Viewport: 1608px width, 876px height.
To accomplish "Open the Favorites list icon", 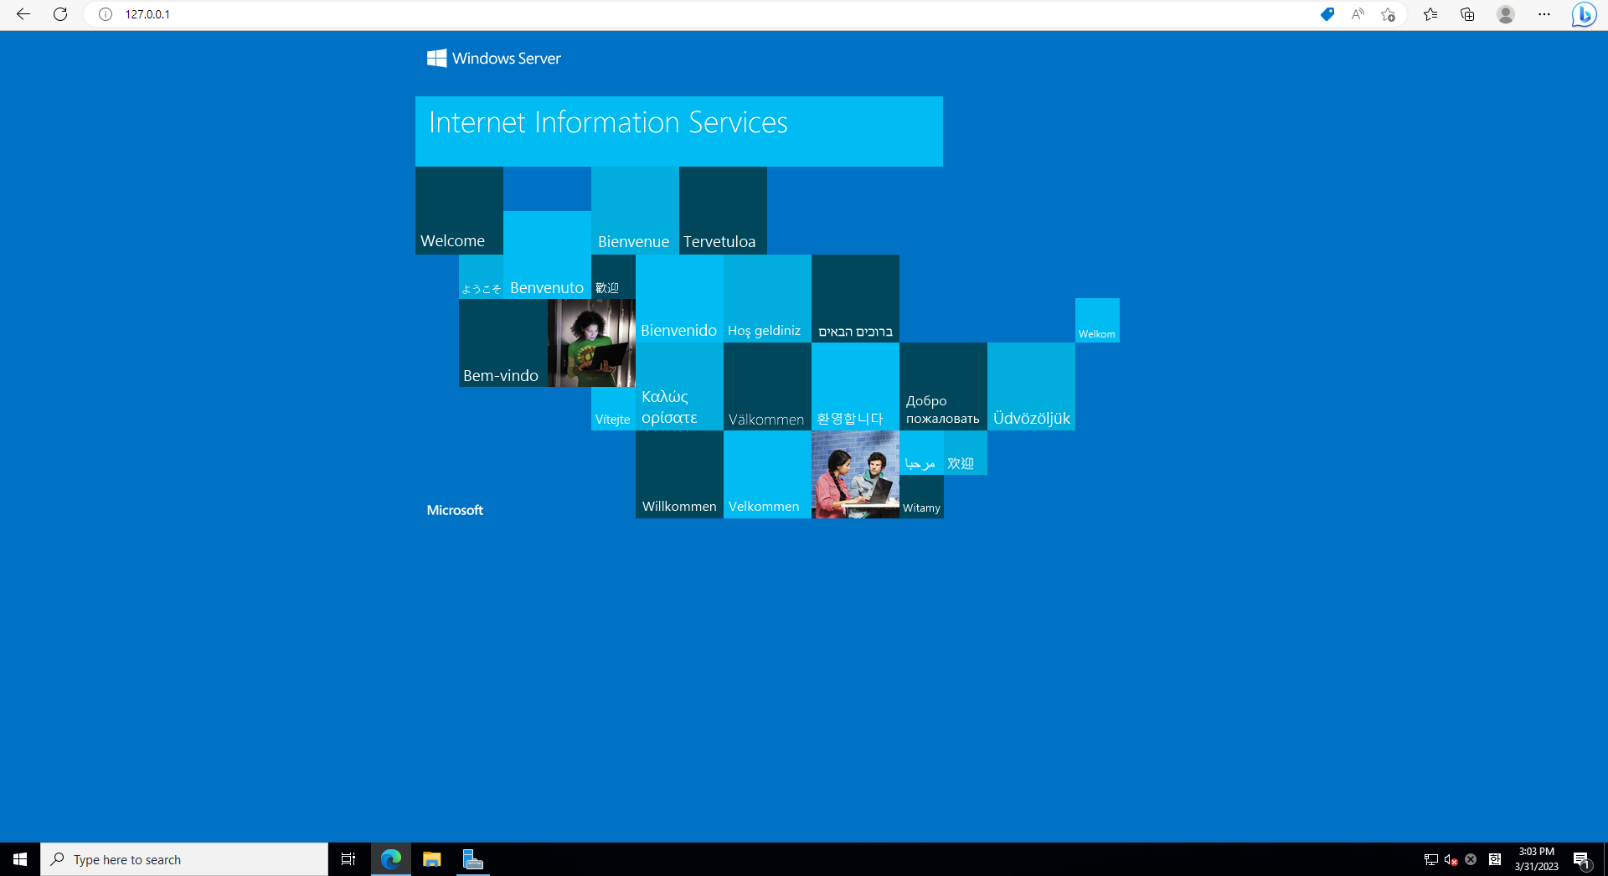I will point(1430,14).
